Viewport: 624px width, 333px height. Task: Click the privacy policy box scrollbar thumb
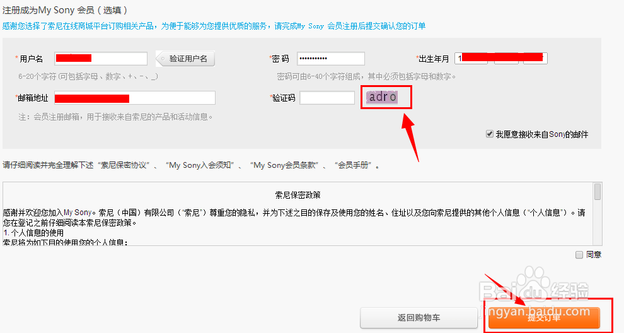[x=598, y=192]
